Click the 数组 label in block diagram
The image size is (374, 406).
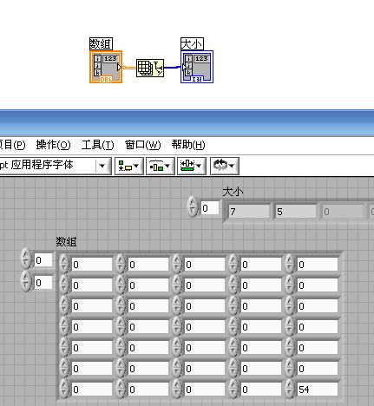coord(101,44)
